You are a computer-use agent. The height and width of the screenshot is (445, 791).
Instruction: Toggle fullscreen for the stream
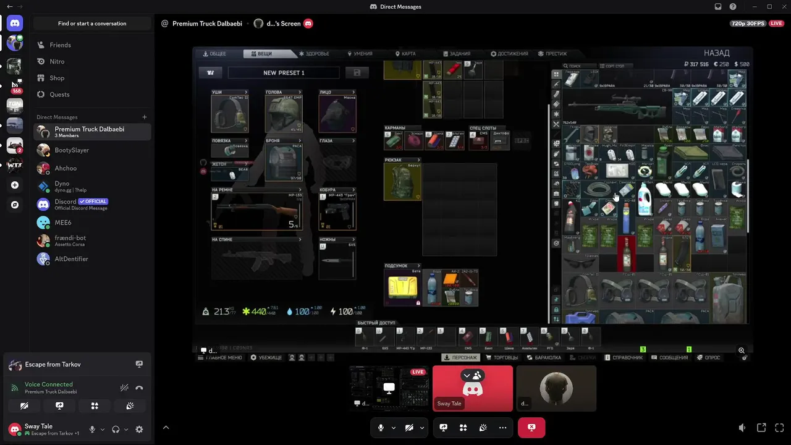pyautogui.click(x=780, y=428)
